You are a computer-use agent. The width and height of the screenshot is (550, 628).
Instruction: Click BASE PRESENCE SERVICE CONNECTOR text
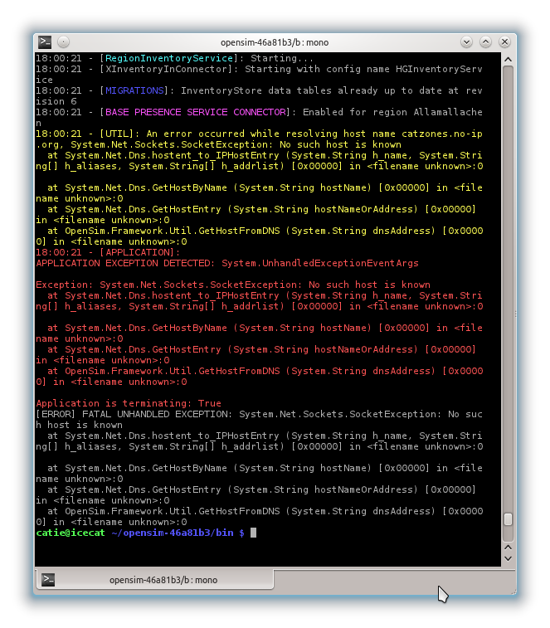(x=196, y=112)
